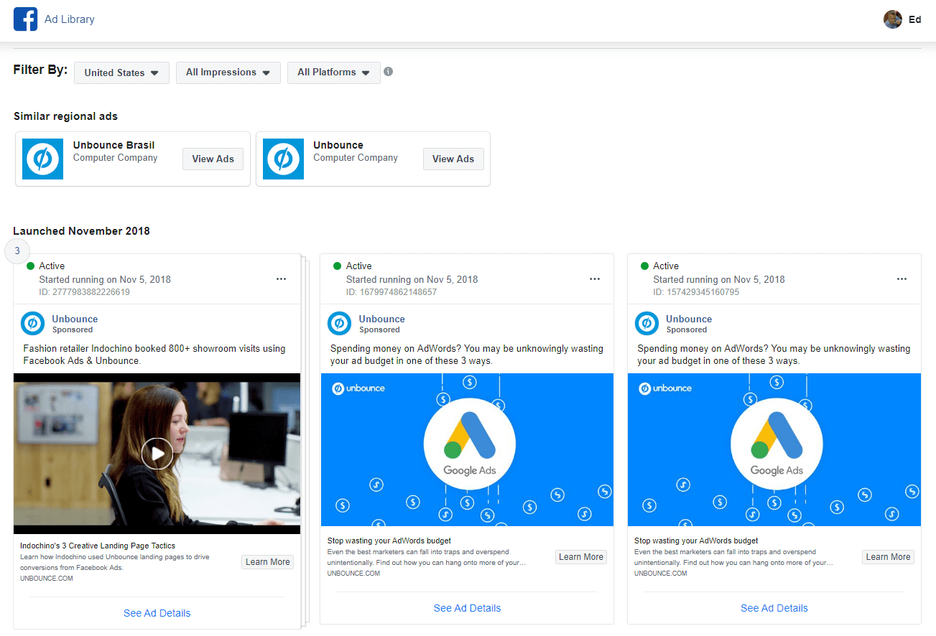The image size is (936, 636).
Task: Click the Facebook logo icon
Action: (x=25, y=19)
